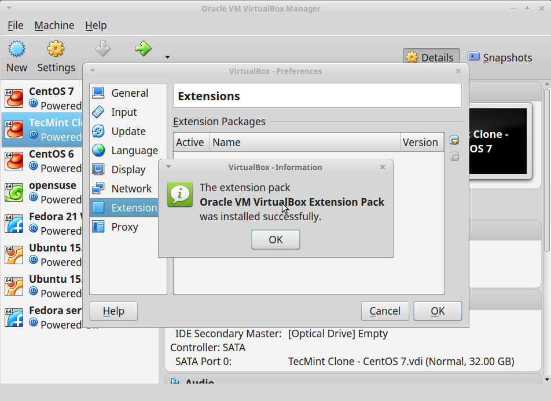Click the details pane vertical scrollbar
The height and width of the screenshot is (401, 551).
click(546, 170)
